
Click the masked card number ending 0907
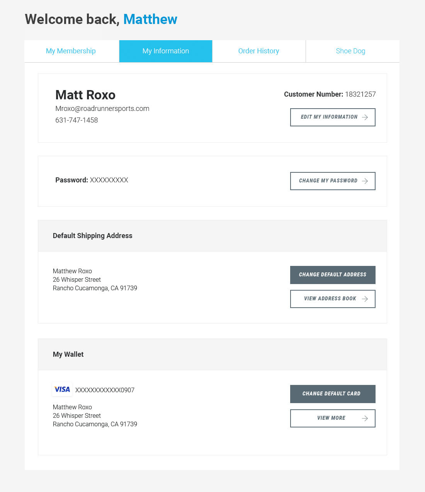click(105, 390)
